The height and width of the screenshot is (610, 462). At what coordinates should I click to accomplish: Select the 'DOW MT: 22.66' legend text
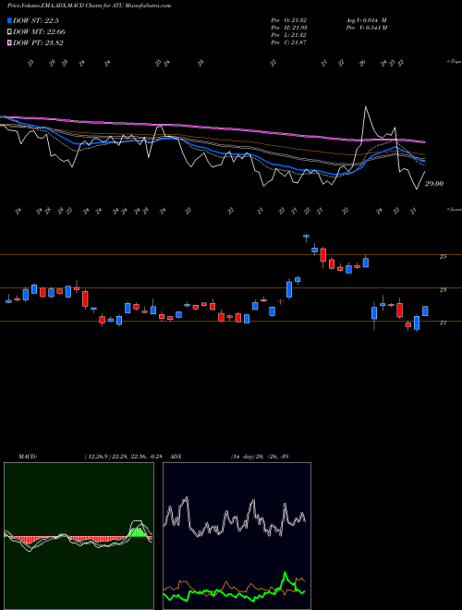[39, 32]
